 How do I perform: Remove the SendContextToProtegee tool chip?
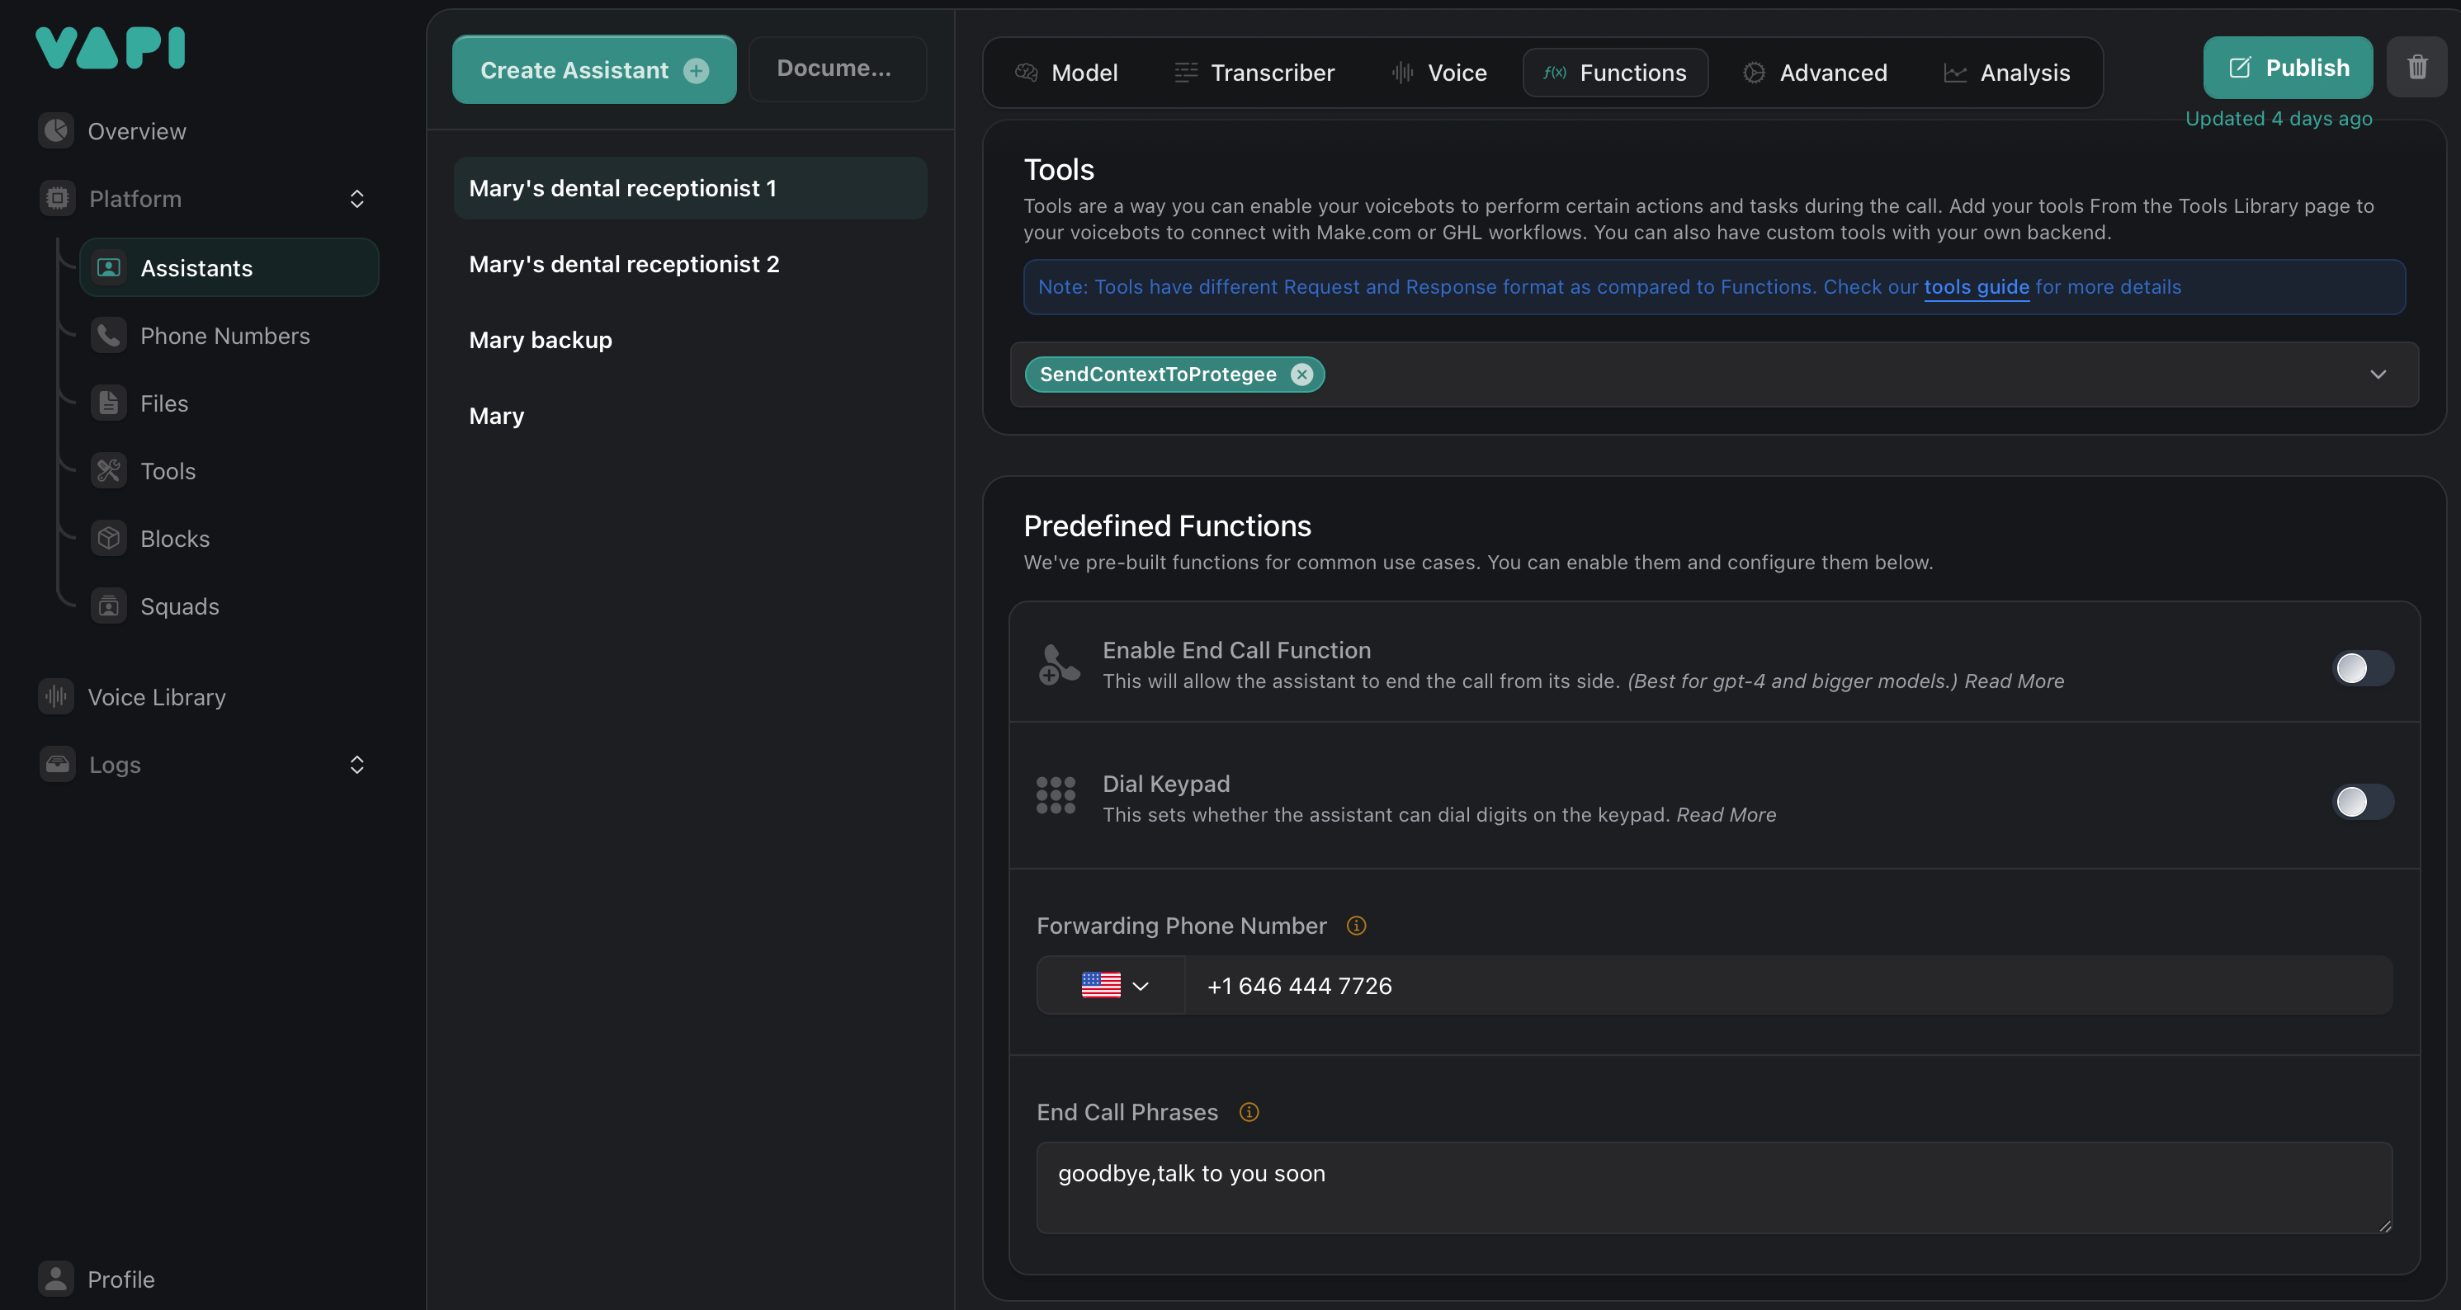1301,375
